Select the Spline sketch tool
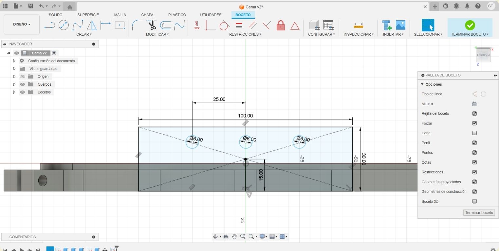 point(78,25)
